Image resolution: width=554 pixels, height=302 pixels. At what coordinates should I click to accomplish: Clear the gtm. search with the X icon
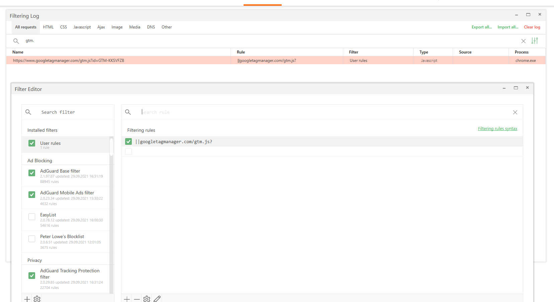click(523, 41)
